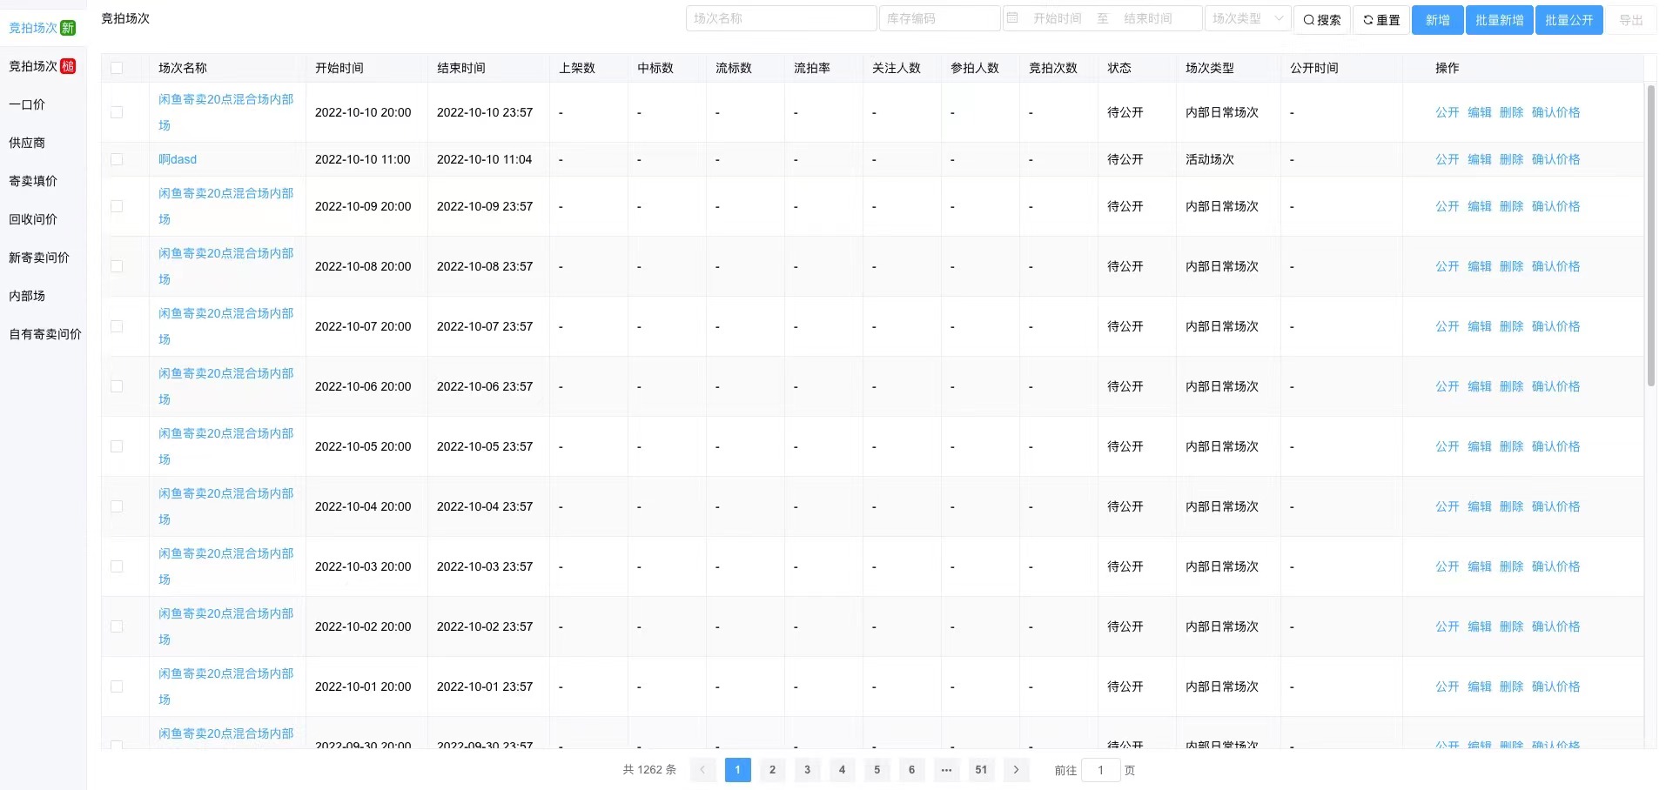Click 编辑 in the 2022-10-03 20:00 row

(1479, 566)
